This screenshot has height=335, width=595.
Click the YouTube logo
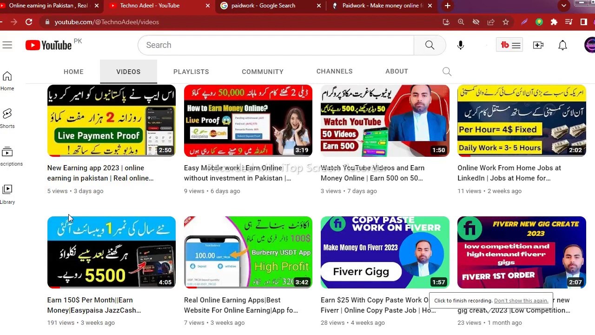(49, 45)
